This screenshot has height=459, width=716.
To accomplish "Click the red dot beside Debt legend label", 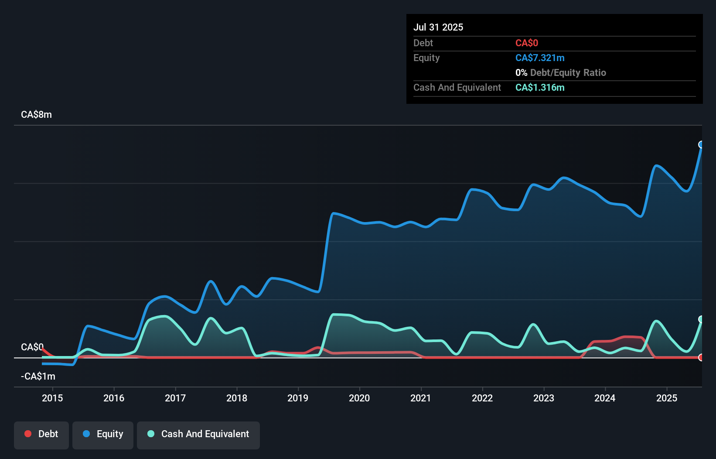I will click(x=28, y=434).
